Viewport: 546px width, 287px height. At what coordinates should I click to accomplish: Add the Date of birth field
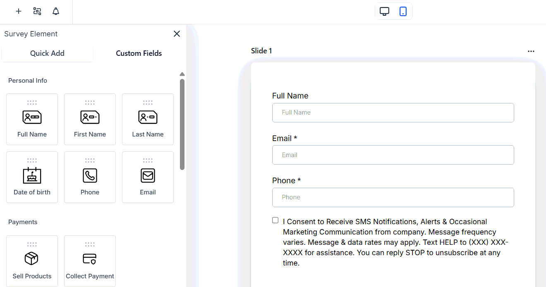pos(32,177)
